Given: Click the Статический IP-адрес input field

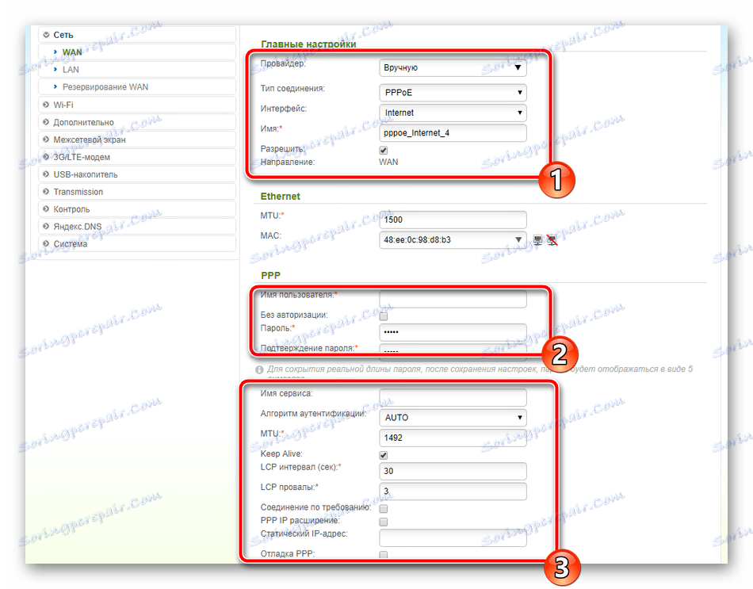Looking at the screenshot, I should [x=453, y=537].
